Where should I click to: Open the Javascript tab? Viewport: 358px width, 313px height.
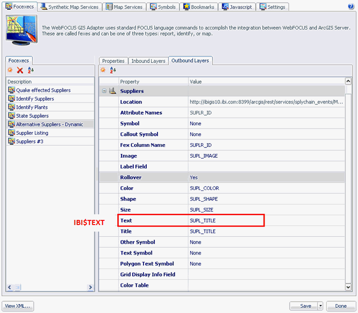(x=237, y=7)
